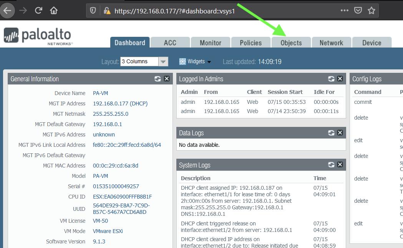Switch to the Objects tab
Screen dimensions: 403x248
[x=291, y=42]
